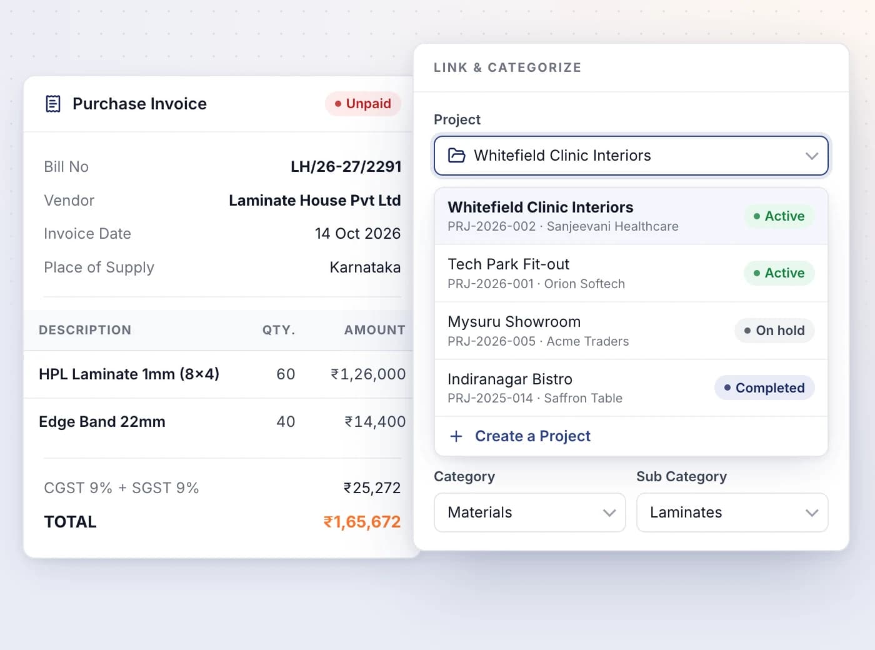Click the AMOUNT column header
Viewport: 875px width, 650px height.
click(x=375, y=330)
